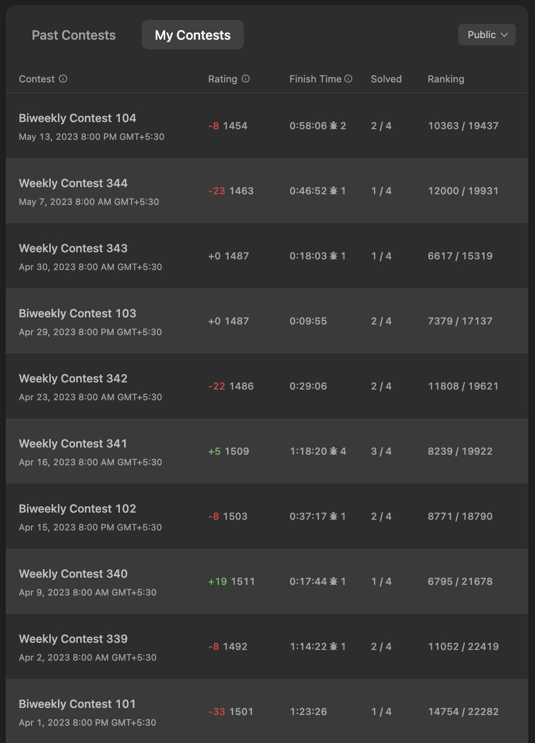Image resolution: width=535 pixels, height=743 pixels.
Task: Click bug icon in Biweekly Contest 104 row
Action: [334, 126]
